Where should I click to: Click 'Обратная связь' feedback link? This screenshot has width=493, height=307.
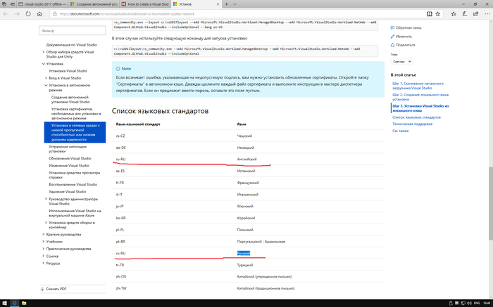406,27
